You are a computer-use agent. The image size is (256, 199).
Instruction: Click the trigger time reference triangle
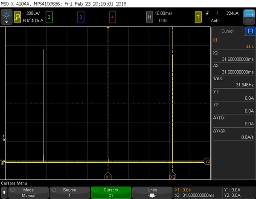(108, 28)
